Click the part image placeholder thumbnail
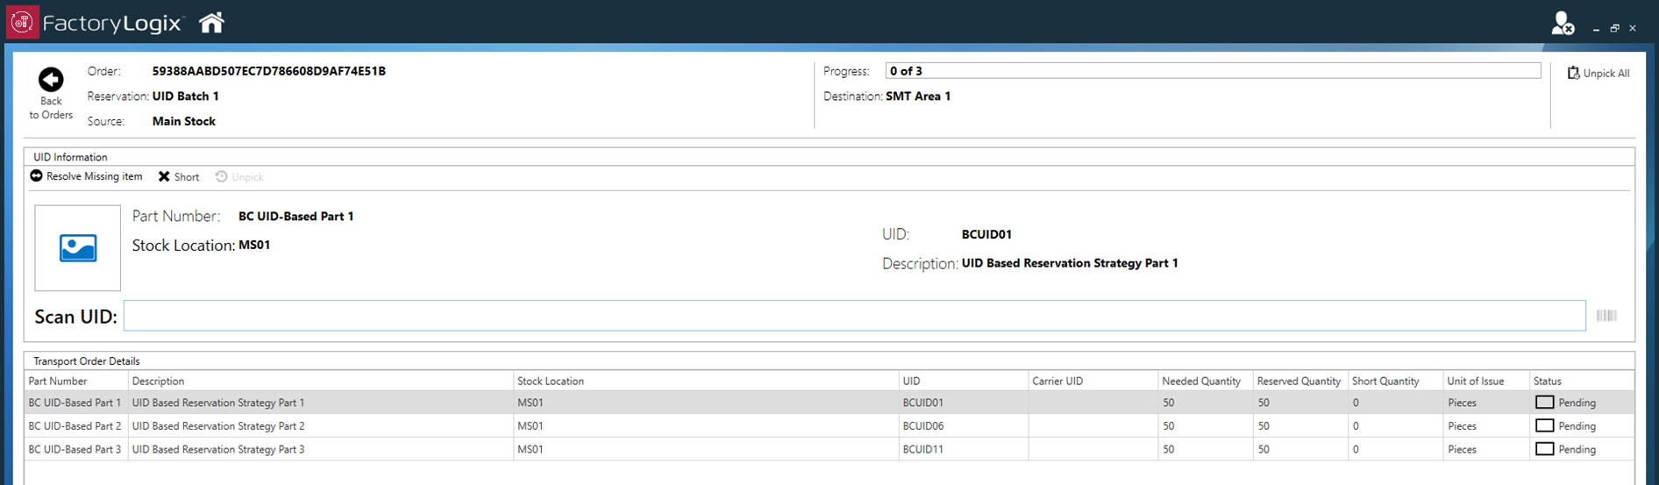The image size is (1659, 485). tap(77, 248)
